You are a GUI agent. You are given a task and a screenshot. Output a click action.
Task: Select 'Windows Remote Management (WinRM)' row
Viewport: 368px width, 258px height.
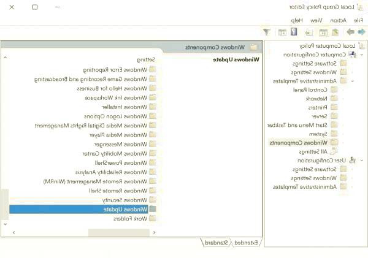[96, 181]
